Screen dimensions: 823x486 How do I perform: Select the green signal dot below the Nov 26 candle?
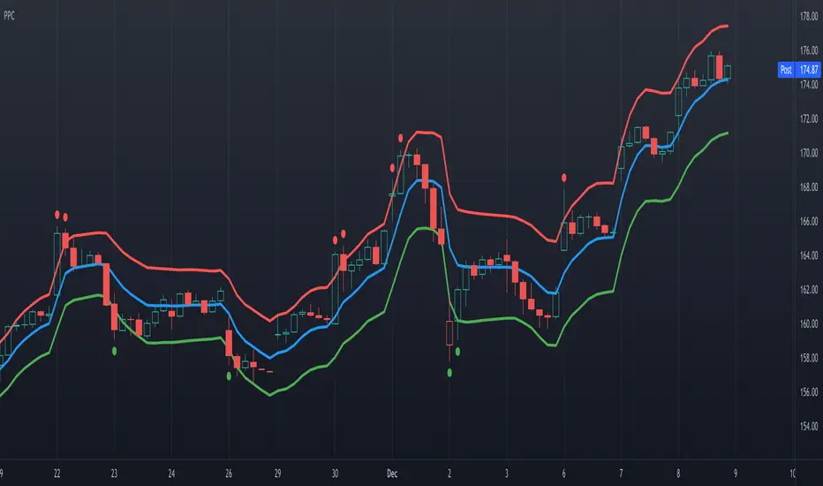point(229,376)
